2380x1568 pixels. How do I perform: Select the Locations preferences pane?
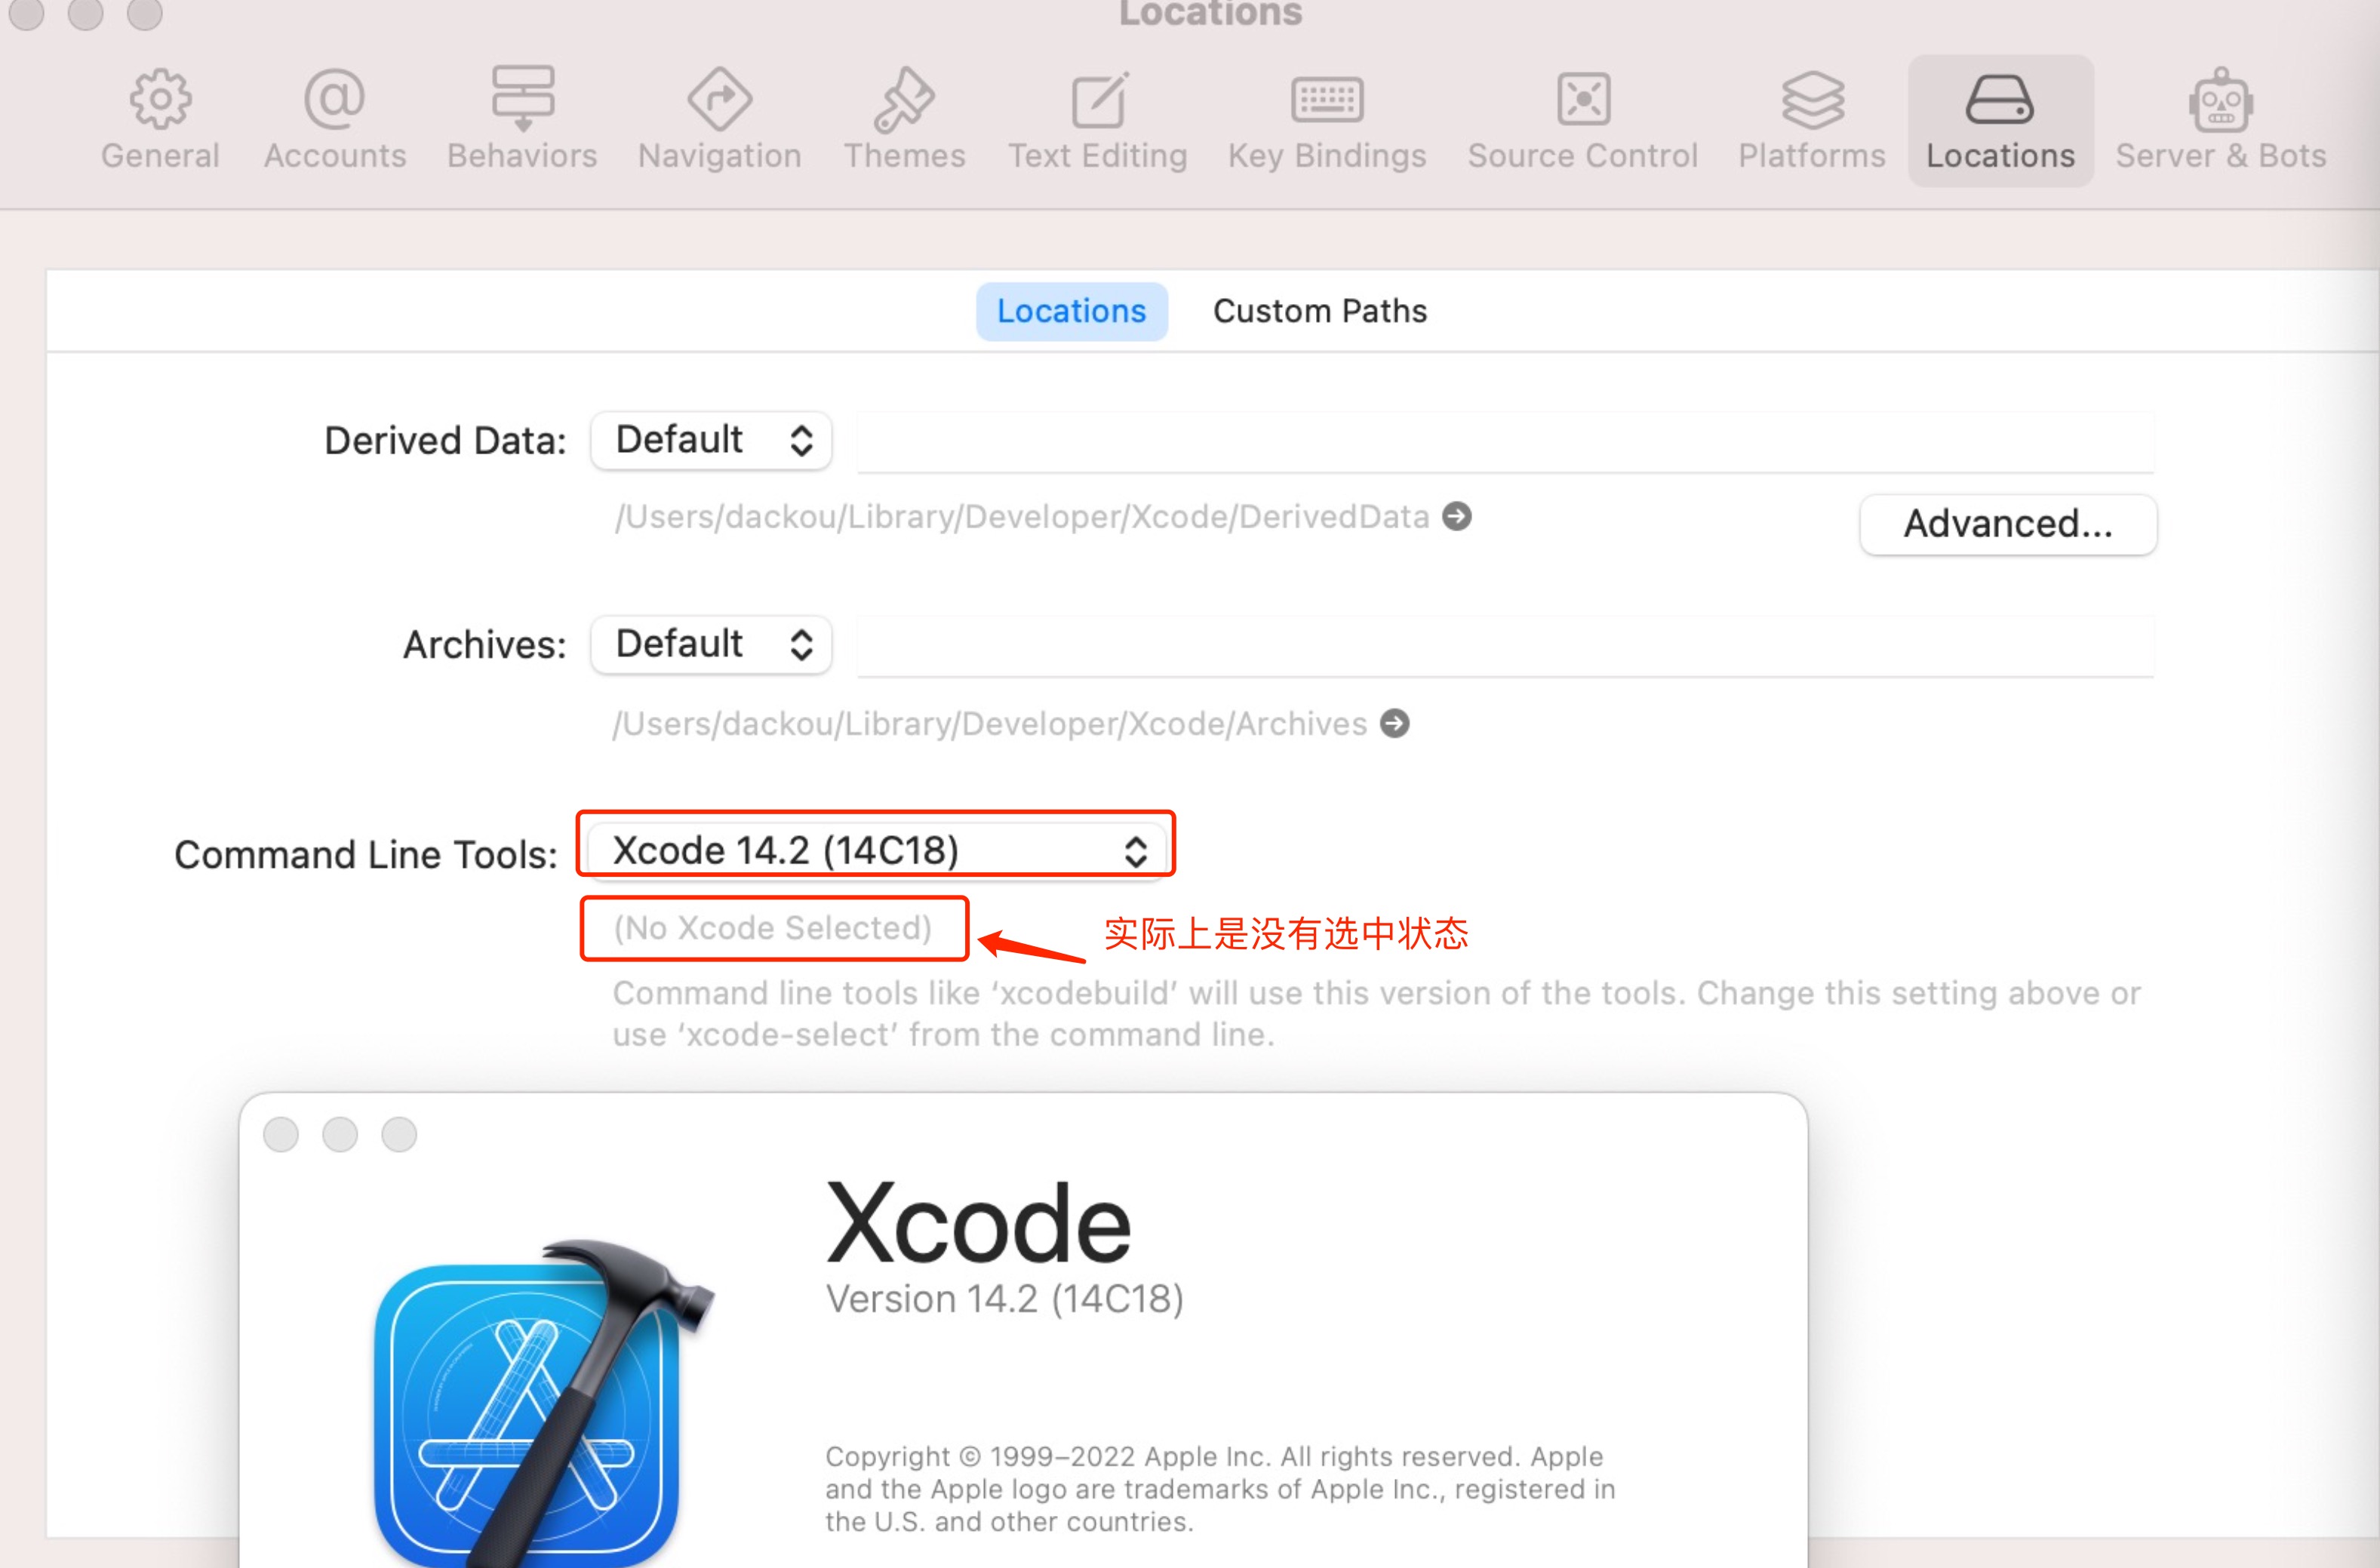[x=2000, y=120]
